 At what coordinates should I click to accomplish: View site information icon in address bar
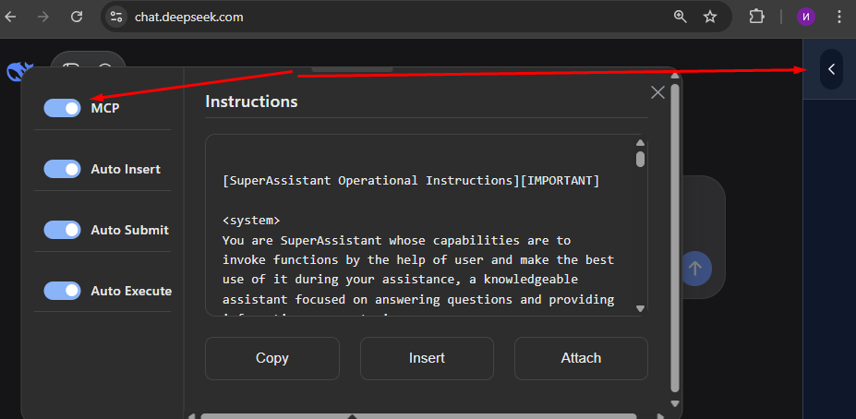[x=116, y=17]
